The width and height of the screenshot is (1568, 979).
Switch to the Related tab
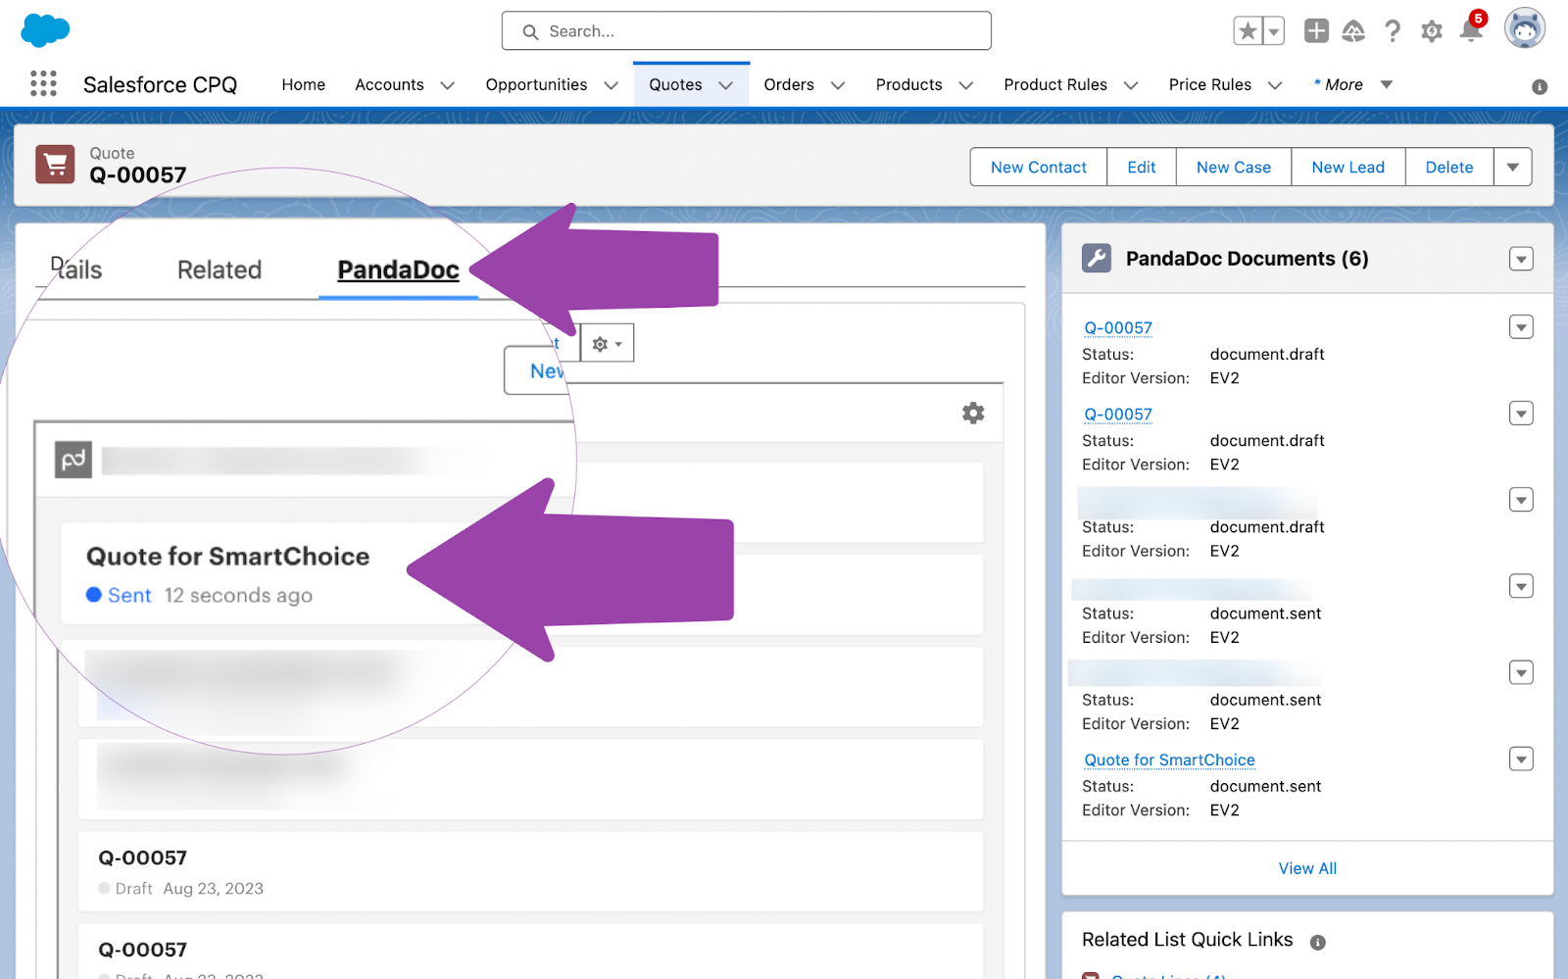click(x=220, y=269)
